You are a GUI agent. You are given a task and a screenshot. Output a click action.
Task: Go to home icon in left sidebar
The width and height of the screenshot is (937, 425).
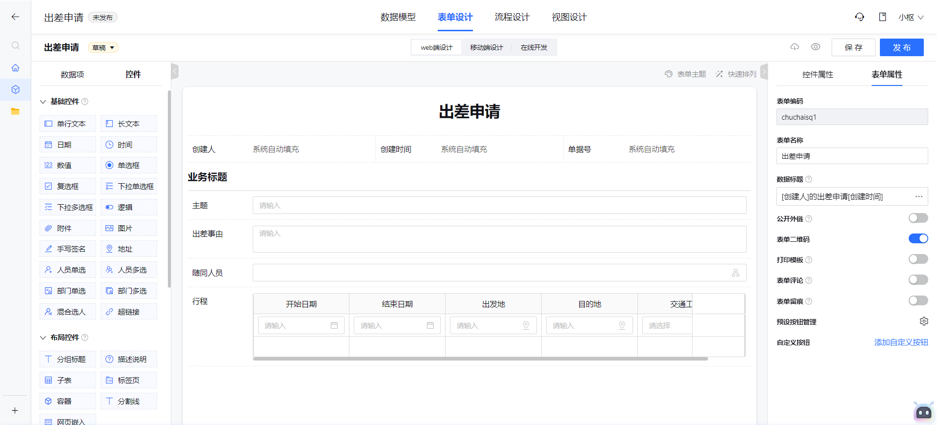click(16, 67)
